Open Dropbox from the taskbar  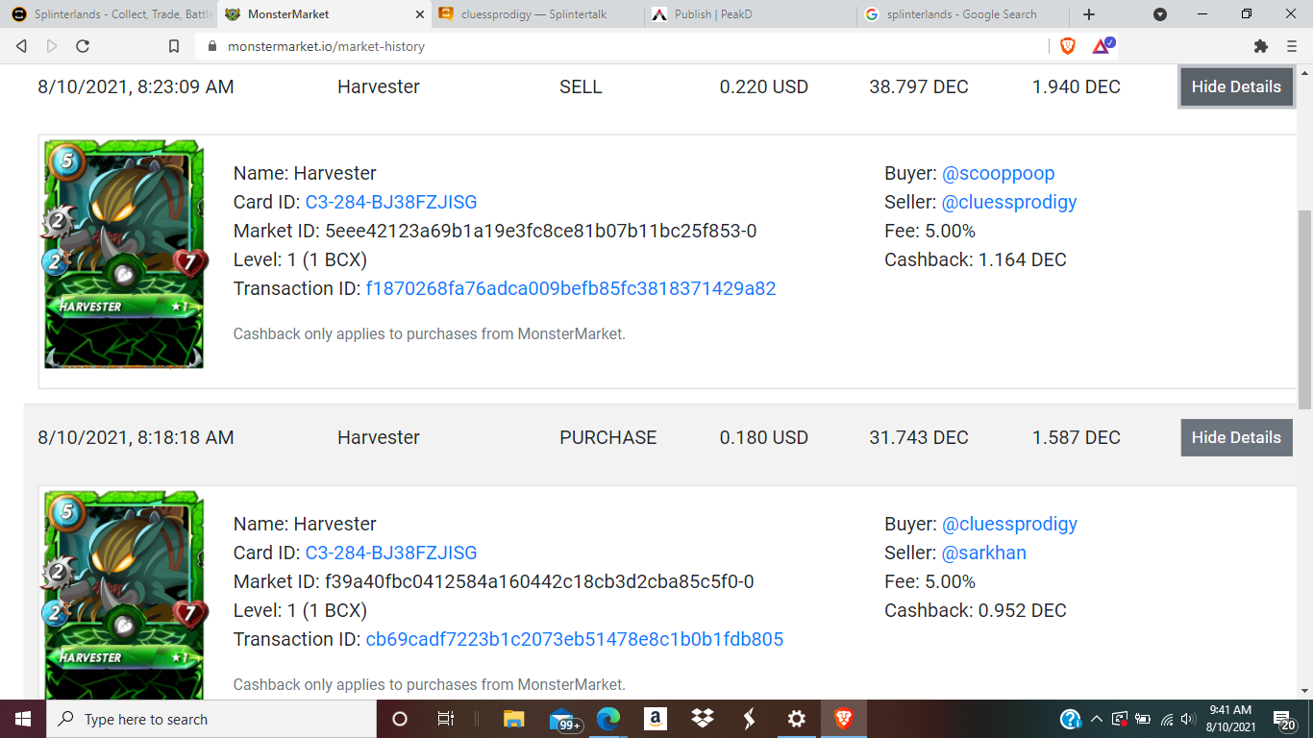(702, 719)
